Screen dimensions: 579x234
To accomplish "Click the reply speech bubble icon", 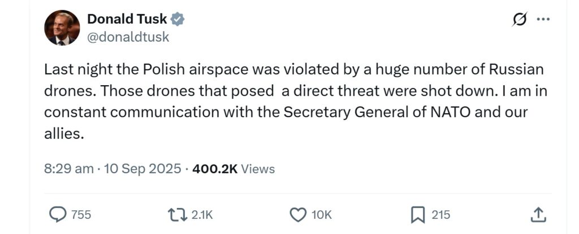I will tap(58, 214).
